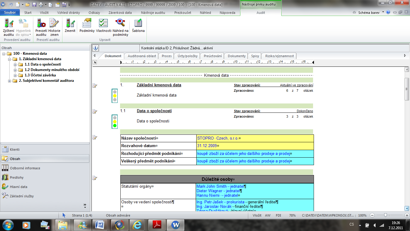Click the Print preview magnifier icon
The height and width of the screenshot is (231, 410).
(50, 5)
